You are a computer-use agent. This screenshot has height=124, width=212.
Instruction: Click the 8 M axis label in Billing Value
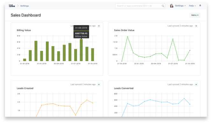click(19, 36)
